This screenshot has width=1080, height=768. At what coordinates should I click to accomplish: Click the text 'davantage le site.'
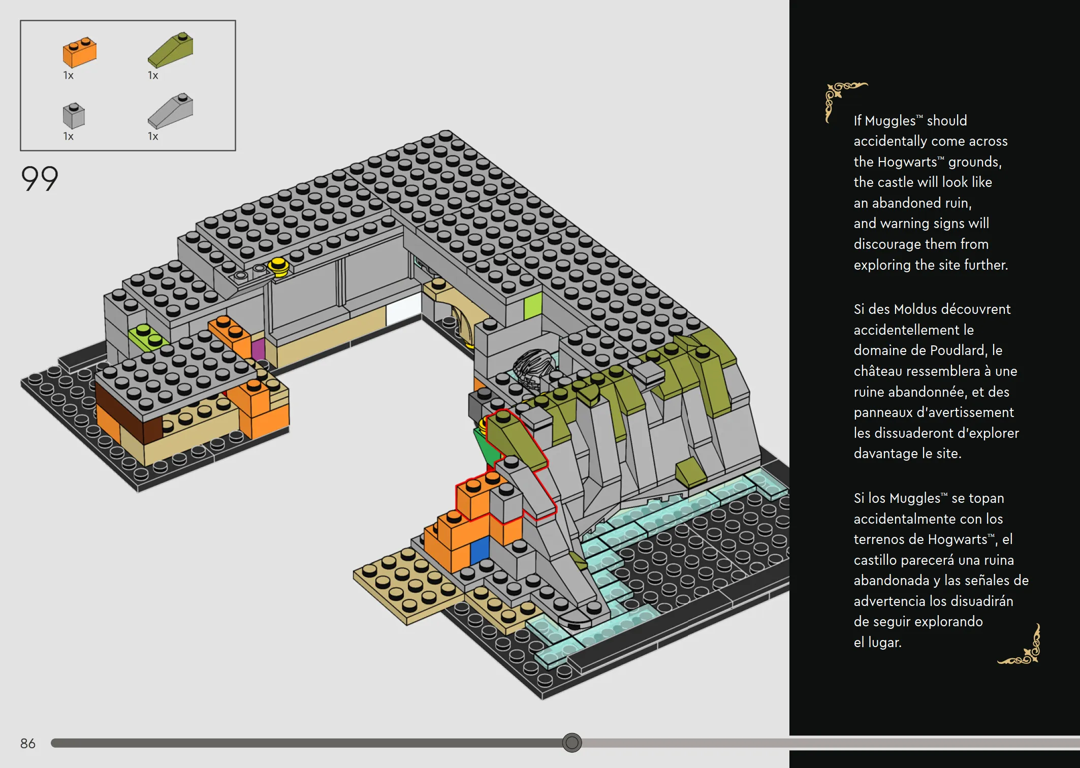[x=907, y=453]
